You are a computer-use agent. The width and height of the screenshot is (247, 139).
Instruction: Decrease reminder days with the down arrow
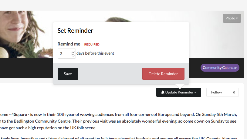(73, 55)
